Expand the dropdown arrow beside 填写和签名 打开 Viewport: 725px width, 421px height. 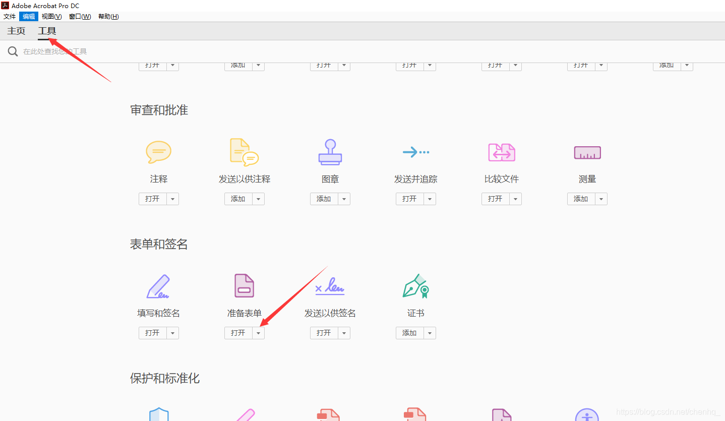[x=173, y=333]
